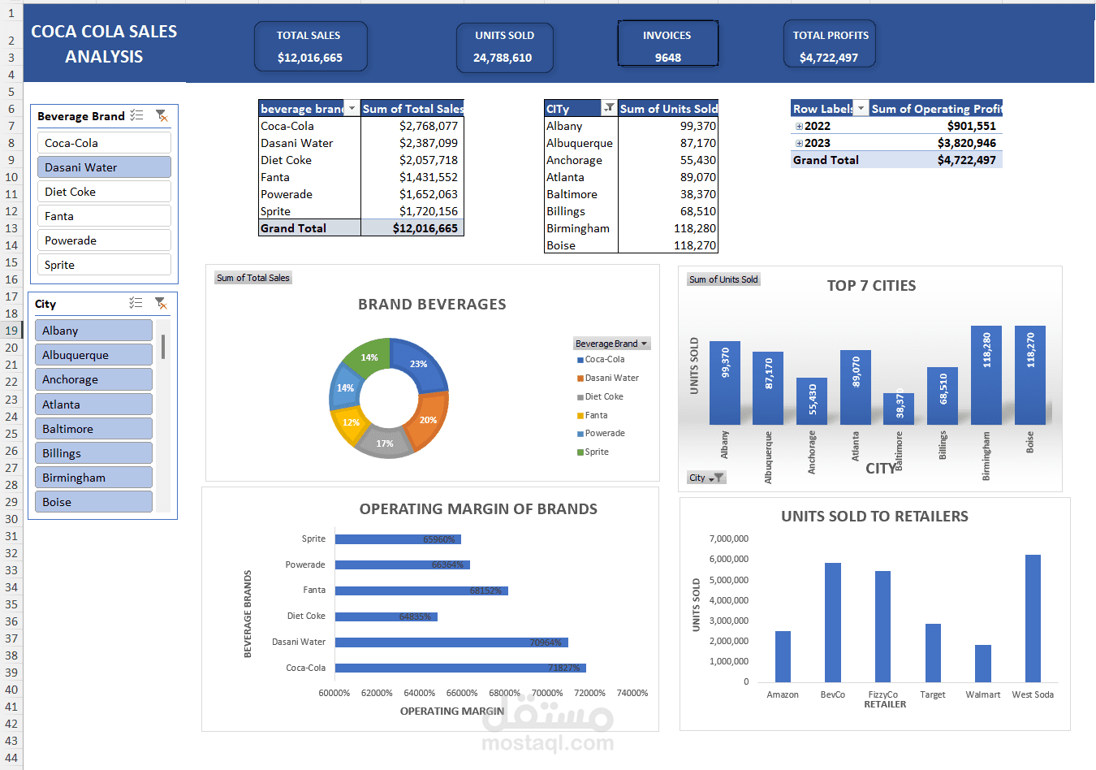Click Sum of Units Sold button on chart
Image resolution: width=1096 pixels, height=770 pixels.
click(723, 279)
